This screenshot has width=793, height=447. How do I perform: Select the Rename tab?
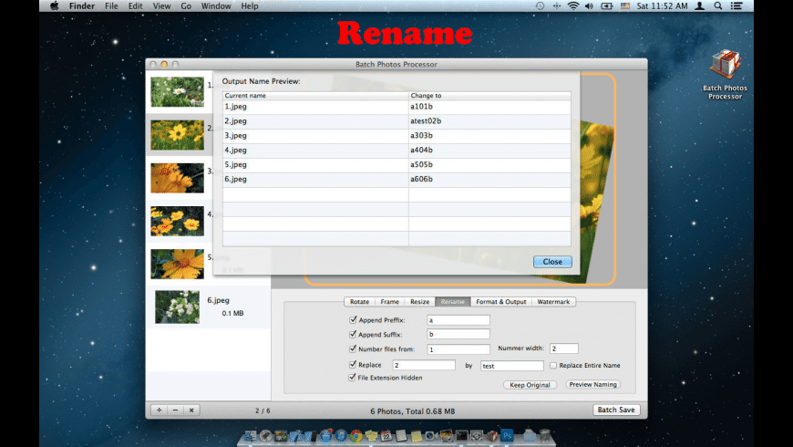[453, 302]
